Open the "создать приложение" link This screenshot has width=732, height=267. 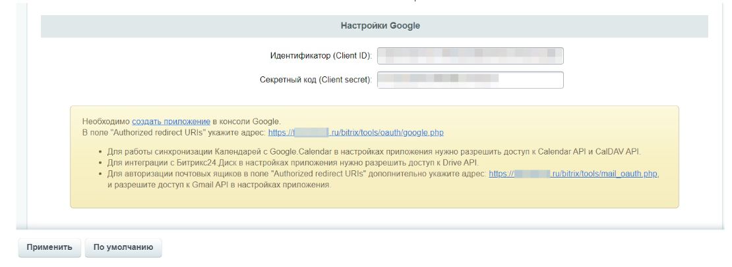[x=171, y=122]
